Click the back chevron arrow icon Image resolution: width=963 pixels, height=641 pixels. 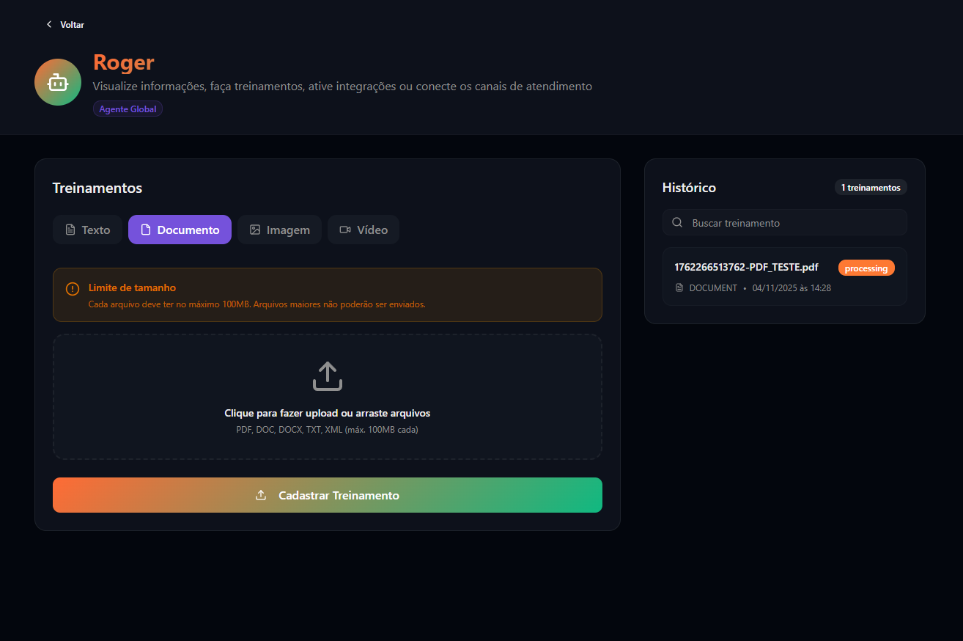pos(49,25)
